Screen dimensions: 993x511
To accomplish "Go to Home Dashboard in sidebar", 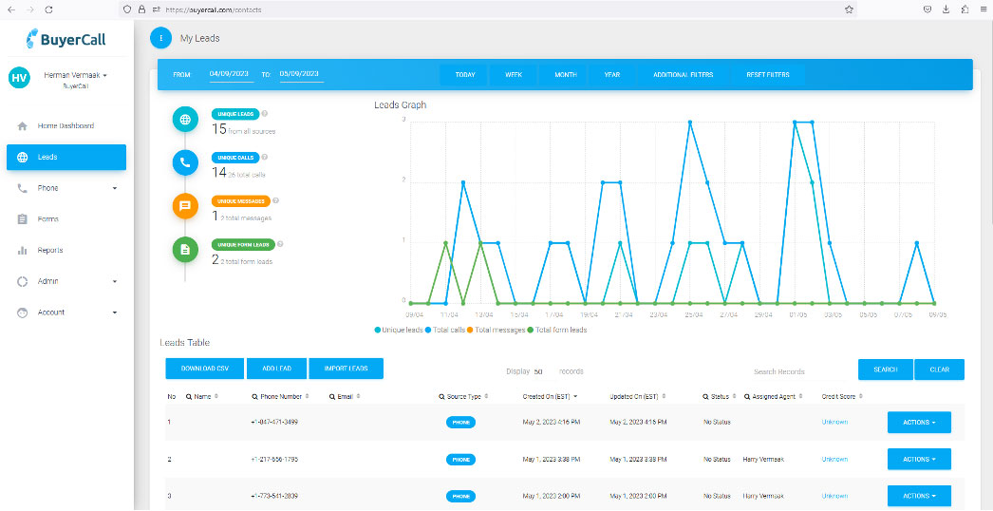I will tap(66, 125).
